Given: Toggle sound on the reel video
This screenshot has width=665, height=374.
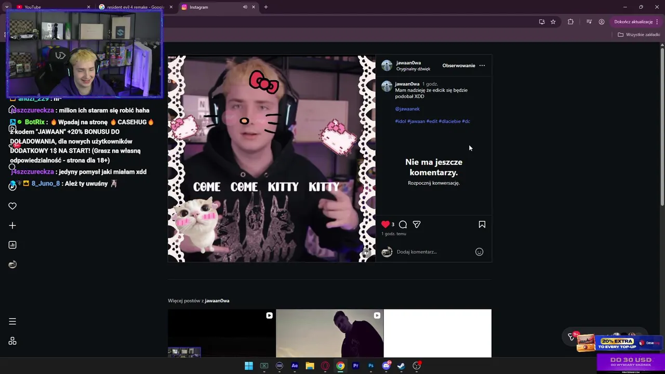Looking at the screenshot, I should (x=366, y=253).
